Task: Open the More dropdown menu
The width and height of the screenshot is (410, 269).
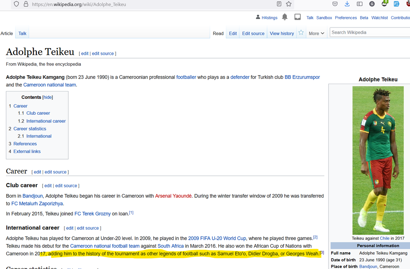Action: (316, 33)
